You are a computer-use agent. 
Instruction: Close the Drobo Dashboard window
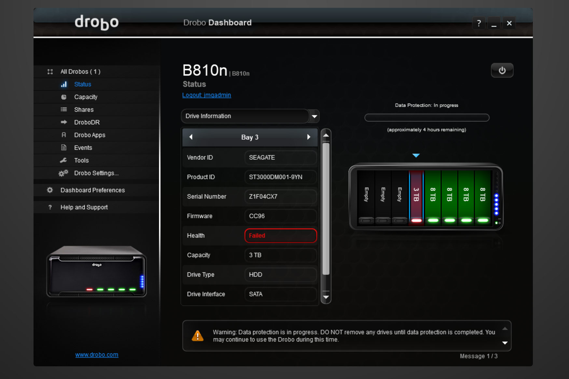tap(509, 23)
